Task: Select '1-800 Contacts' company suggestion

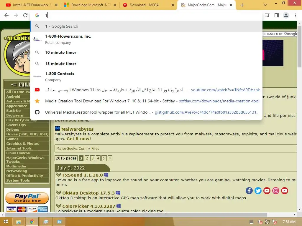Action: pos(146,77)
